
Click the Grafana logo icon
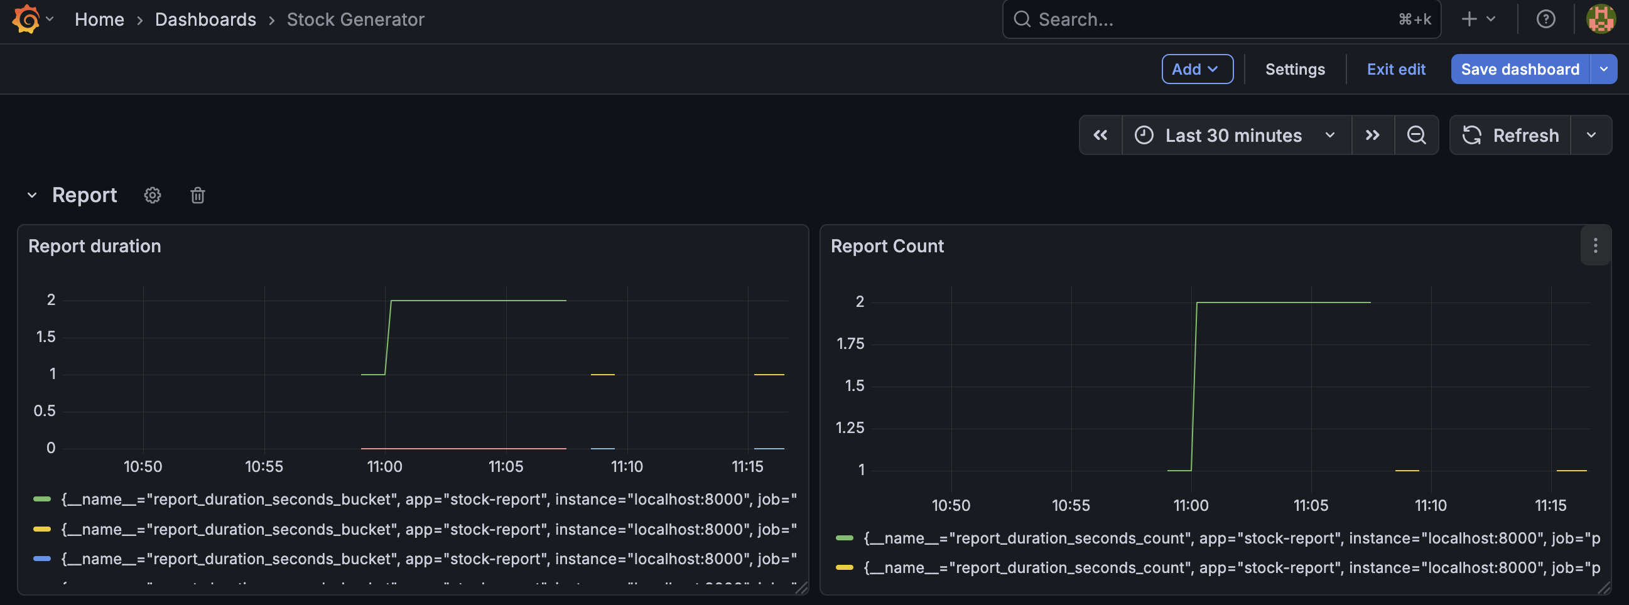[26, 19]
